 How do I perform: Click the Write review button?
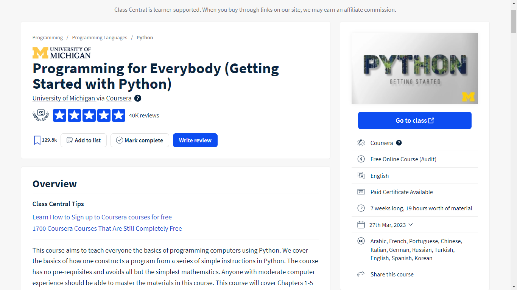click(x=195, y=140)
